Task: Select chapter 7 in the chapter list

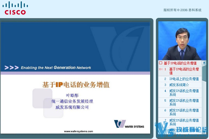Action: (x=180, y=122)
